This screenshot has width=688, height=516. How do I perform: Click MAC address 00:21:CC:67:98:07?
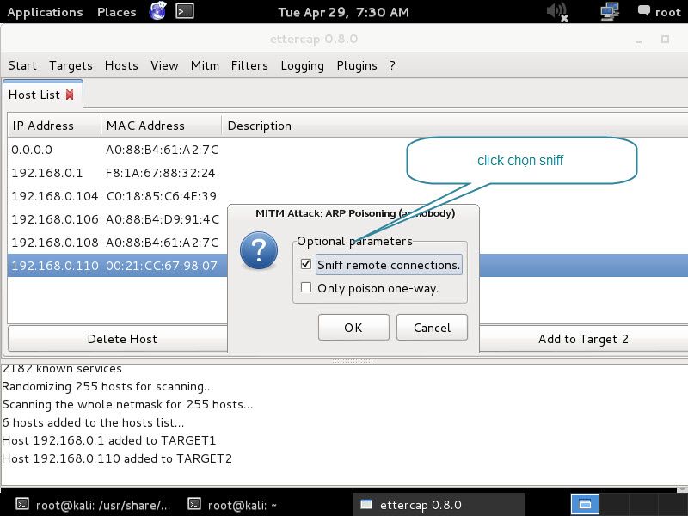pyautogui.click(x=161, y=266)
